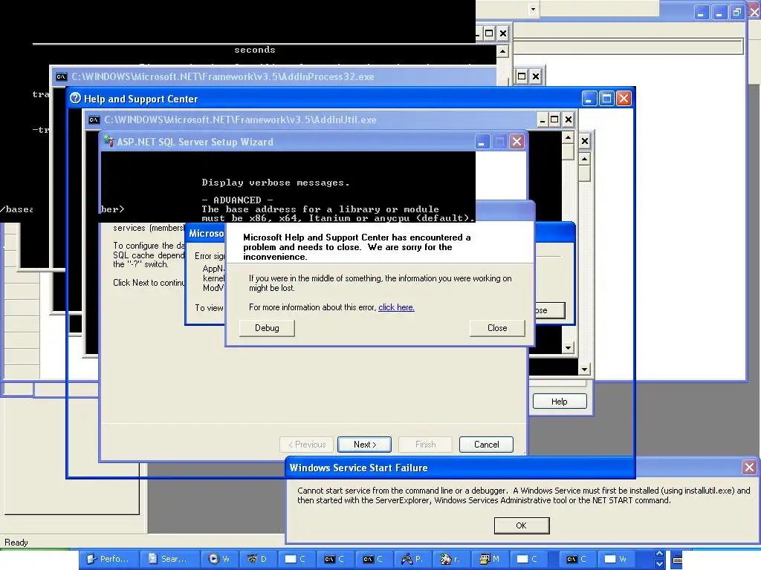Screen dimensions: 761x570
Task: Click the 'Display verbose messages.' console line
Action: pos(275,183)
